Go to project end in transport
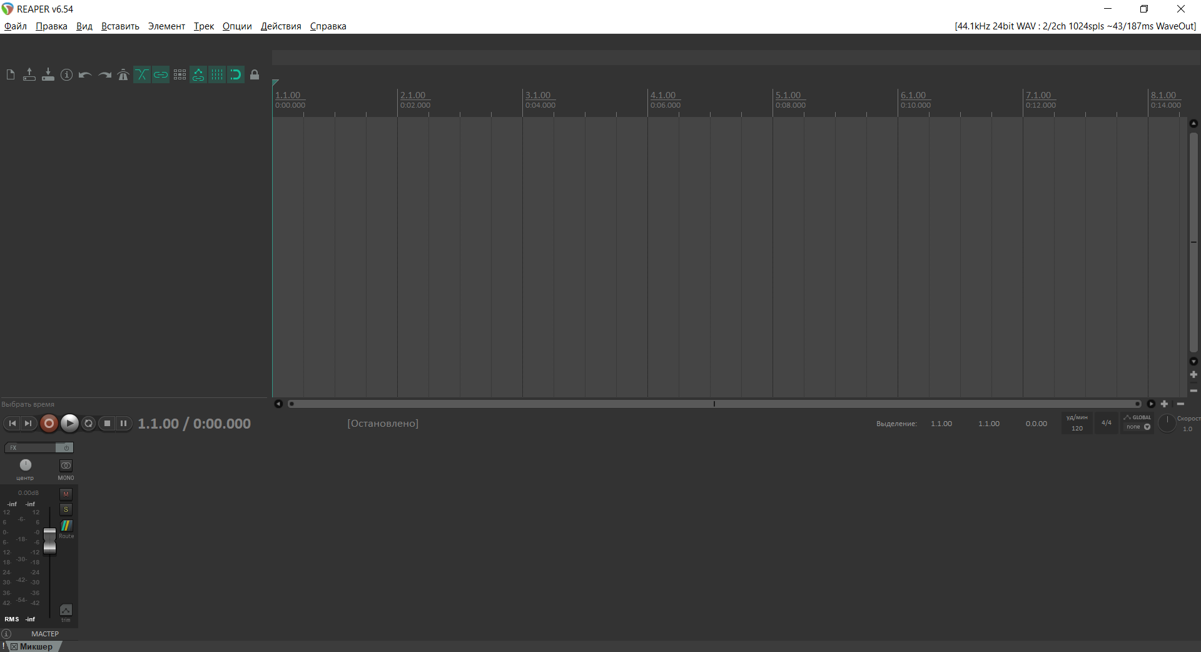This screenshot has height=652, width=1201. (28, 424)
